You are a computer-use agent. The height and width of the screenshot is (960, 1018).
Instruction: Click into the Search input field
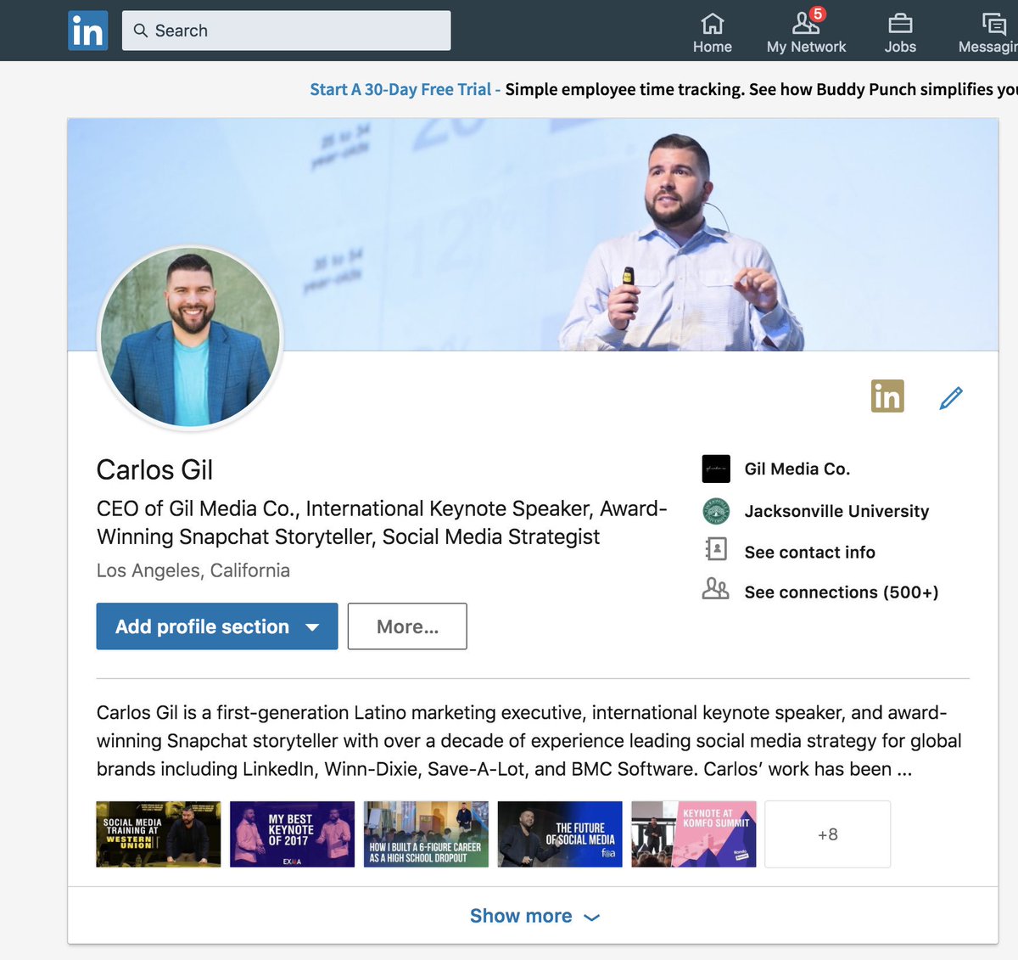click(x=287, y=31)
